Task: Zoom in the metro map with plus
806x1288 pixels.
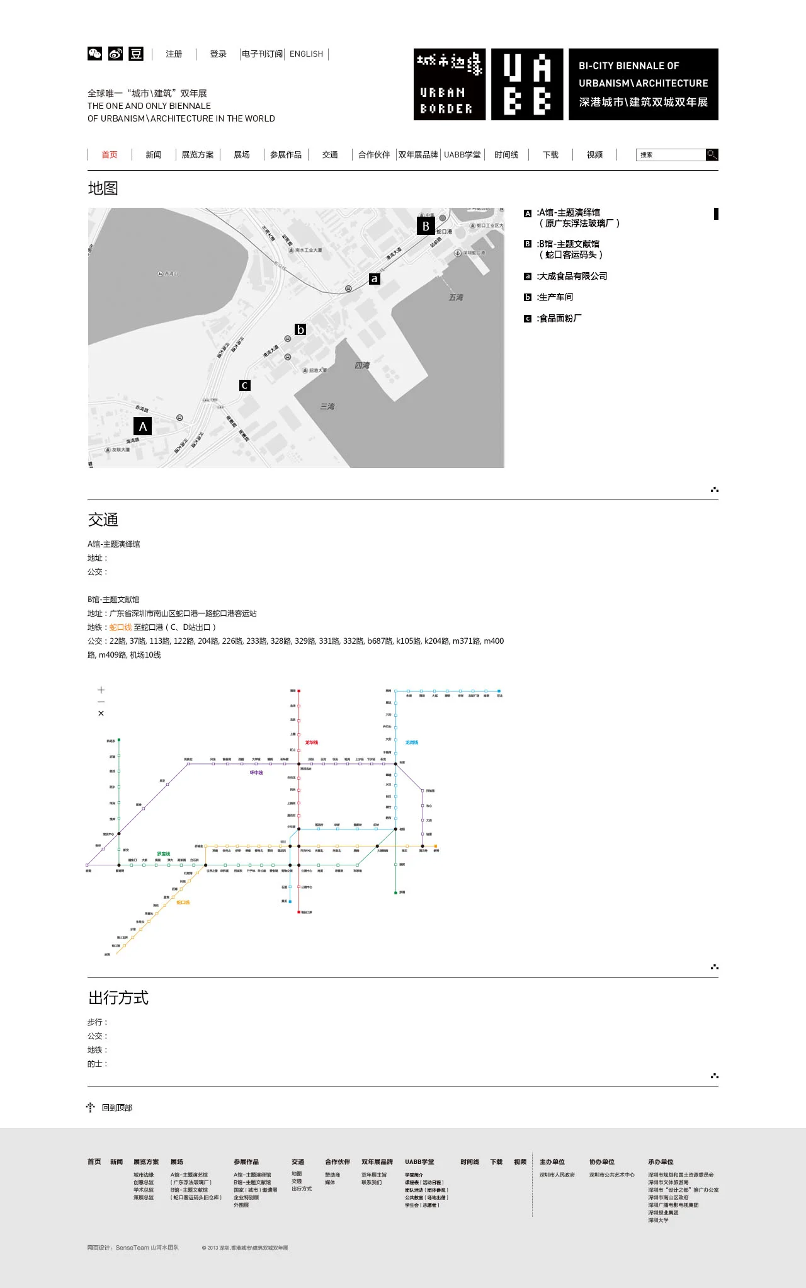Action: click(x=101, y=690)
